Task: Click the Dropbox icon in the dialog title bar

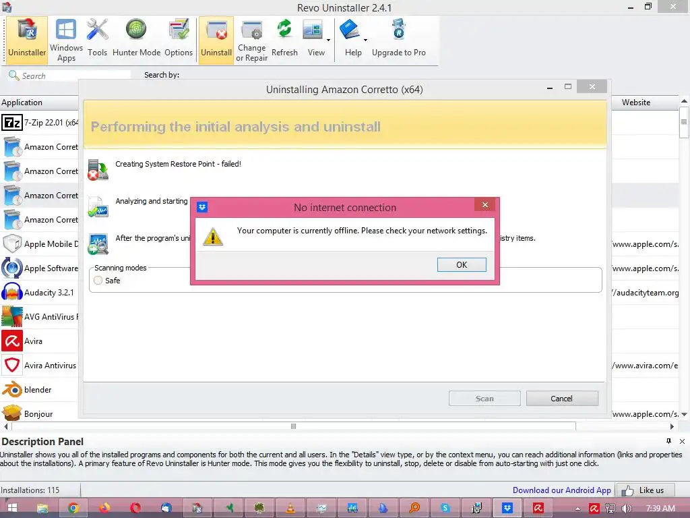Action: coord(202,207)
